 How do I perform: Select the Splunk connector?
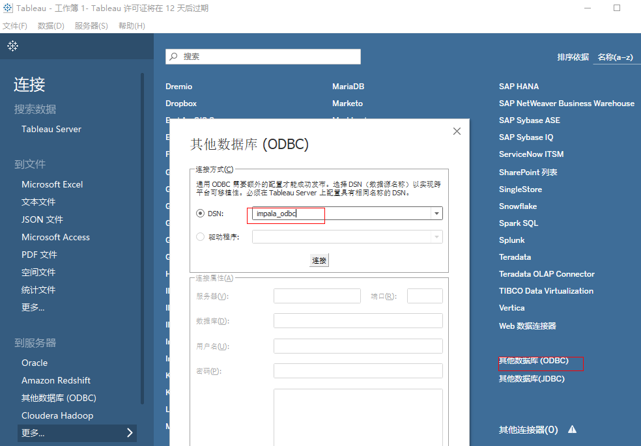512,240
